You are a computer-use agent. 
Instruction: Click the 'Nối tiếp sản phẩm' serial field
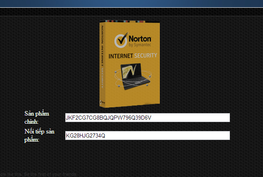(x=148, y=135)
